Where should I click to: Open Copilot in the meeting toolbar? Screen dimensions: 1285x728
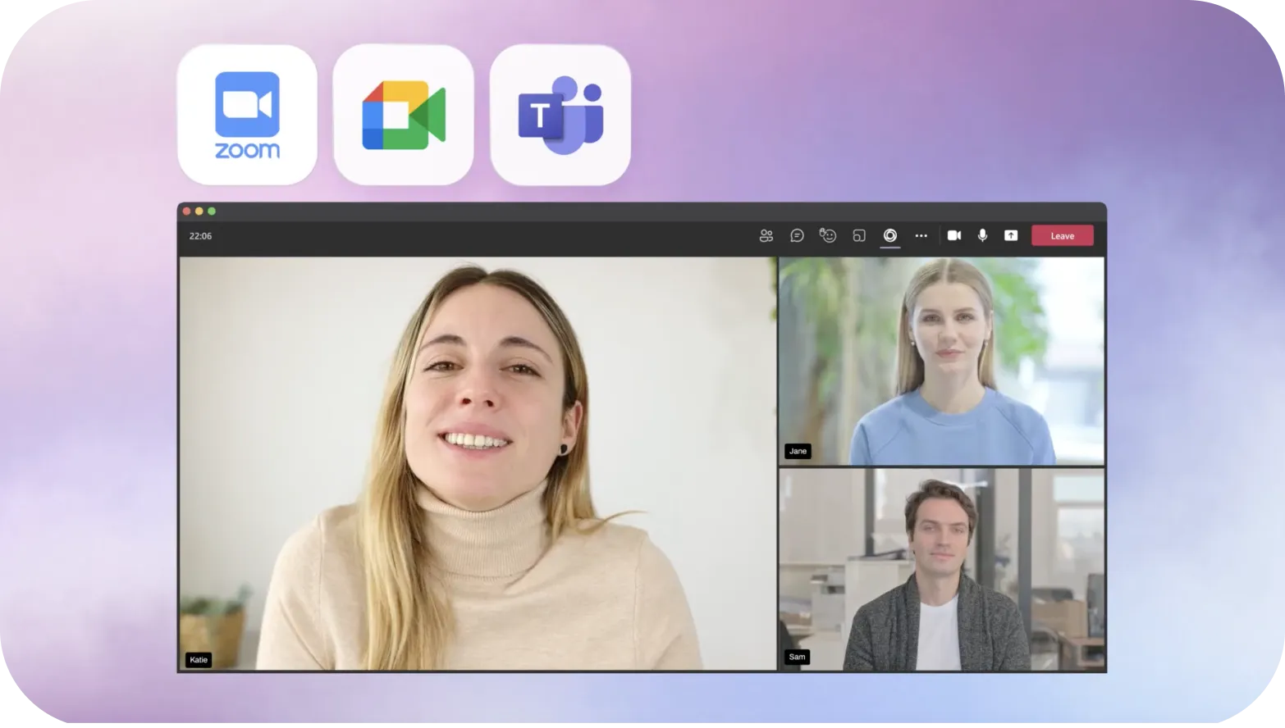889,235
